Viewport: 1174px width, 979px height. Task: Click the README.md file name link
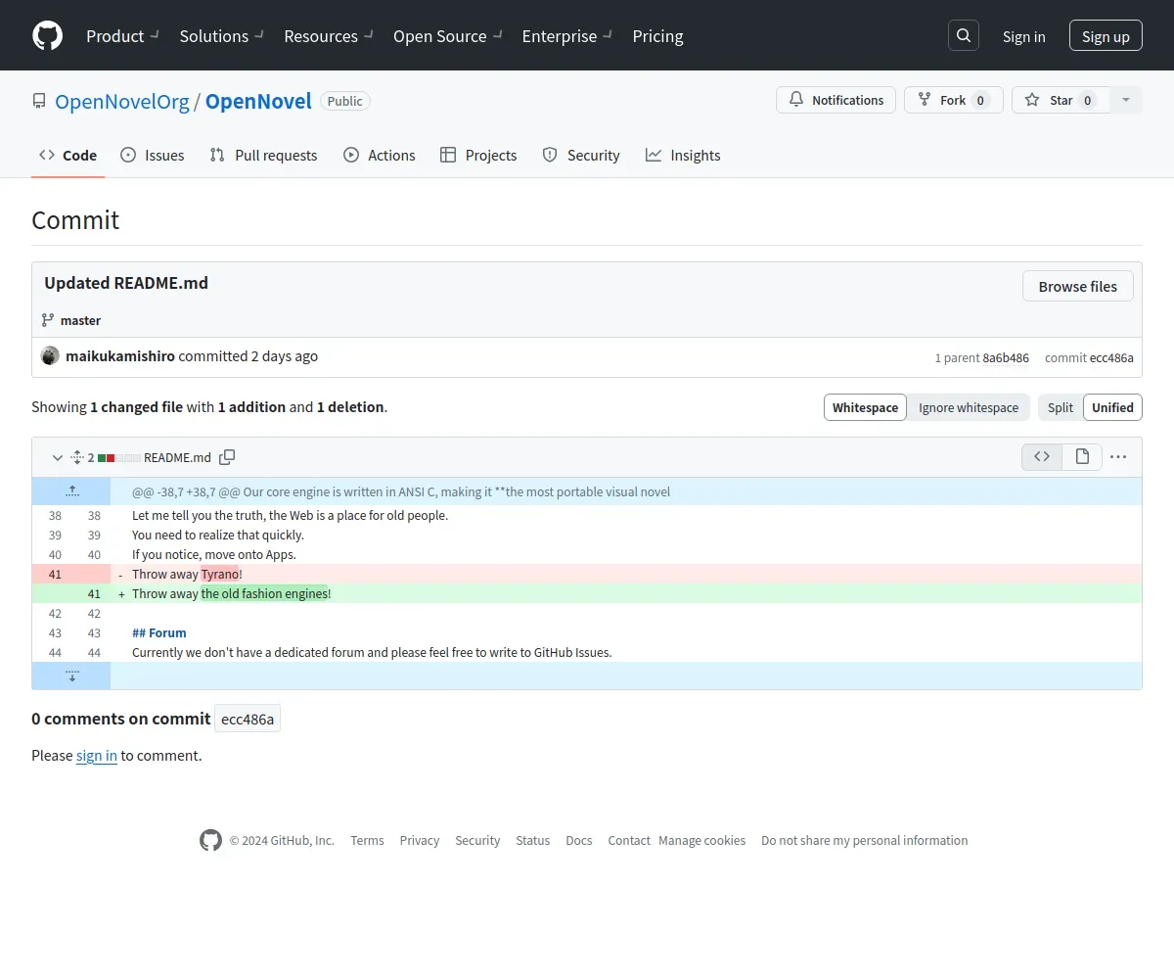(x=177, y=457)
